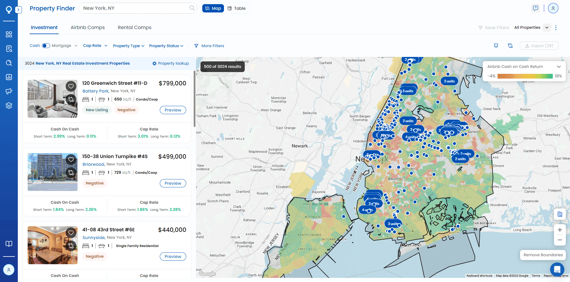Click Remove Boundaries button
Image resolution: width=570 pixels, height=282 pixels.
(x=543, y=255)
